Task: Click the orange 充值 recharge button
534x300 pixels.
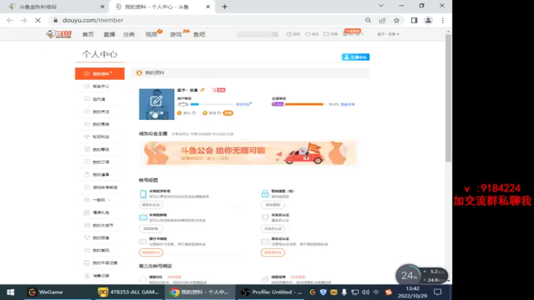Action: point(228,113)
